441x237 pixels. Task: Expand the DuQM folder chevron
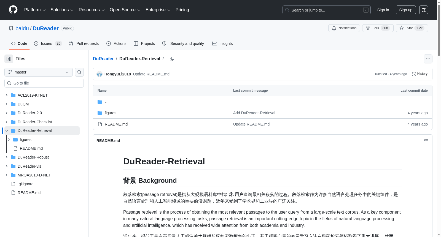coord(7,104)
